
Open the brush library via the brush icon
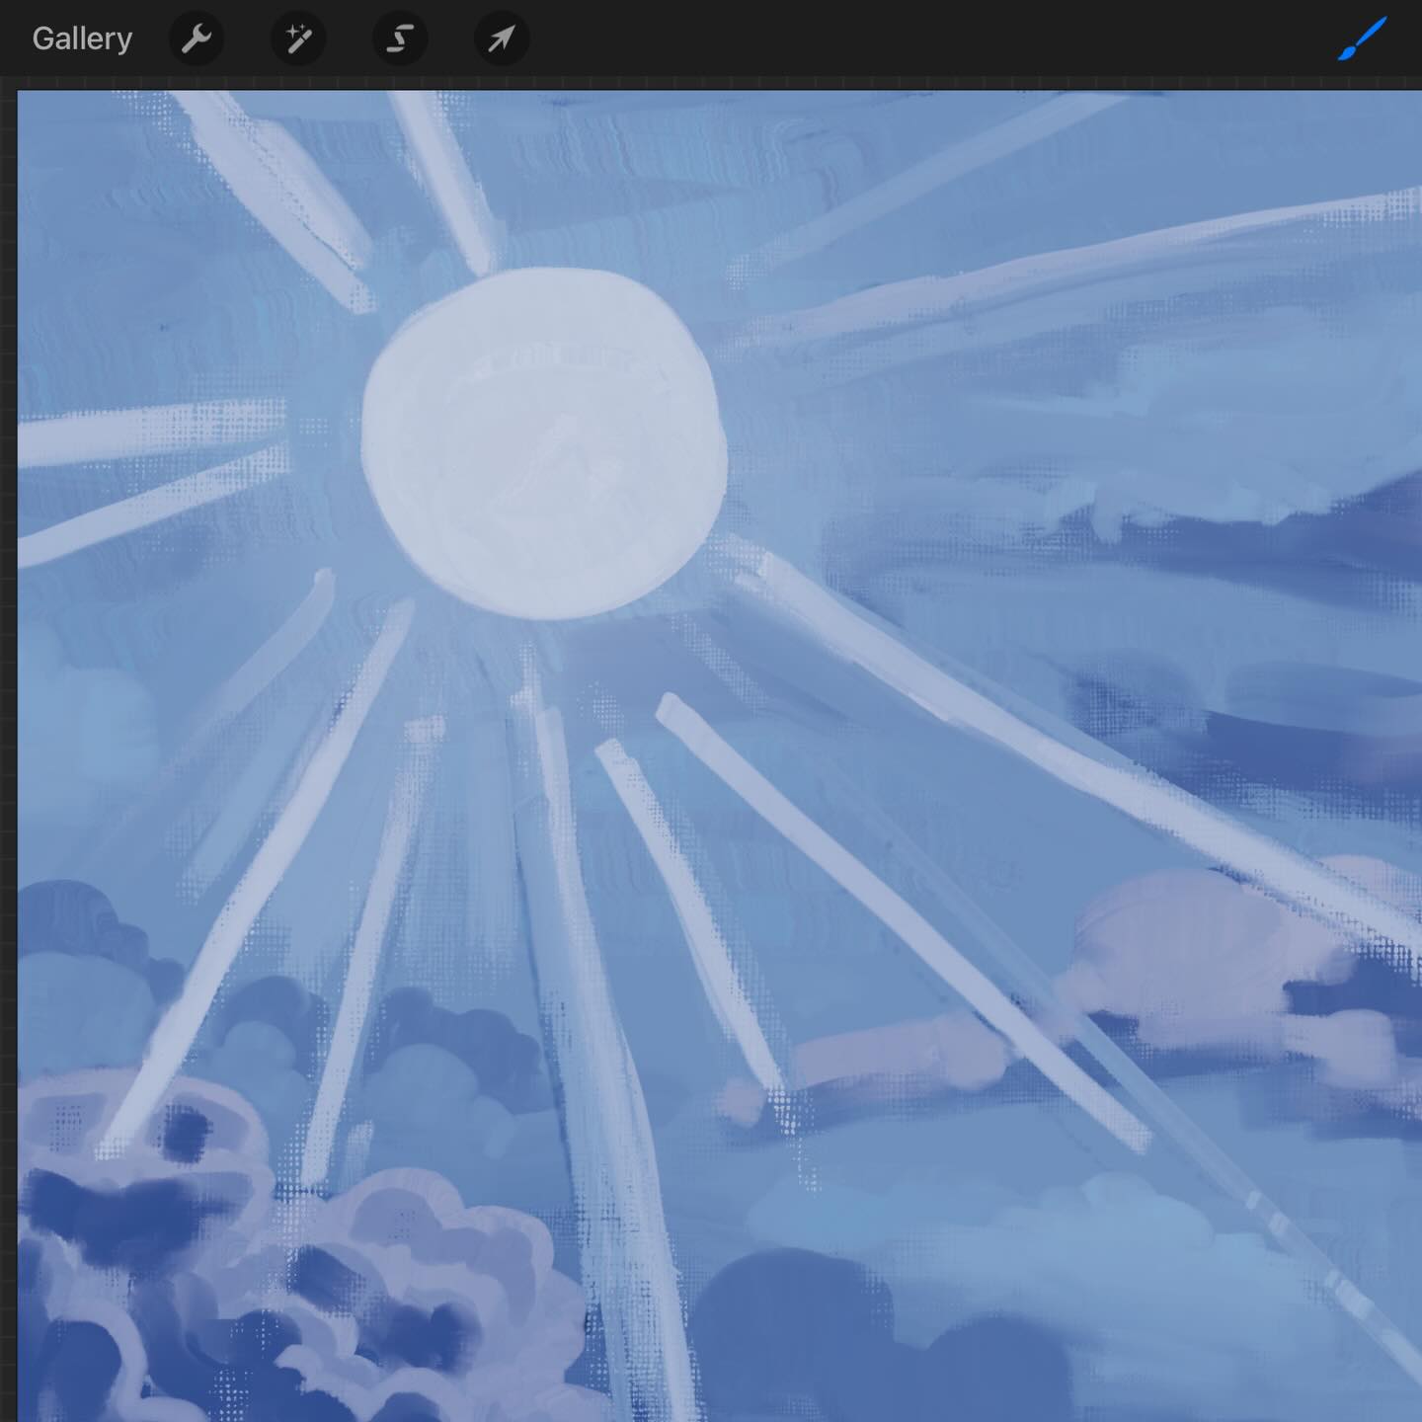(x=1360, y=39)
